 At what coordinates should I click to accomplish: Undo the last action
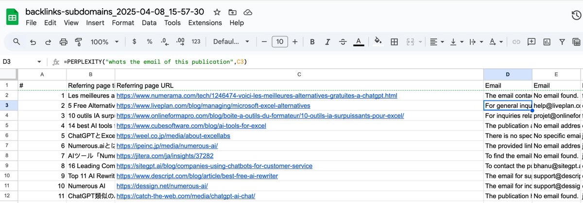click(33, 42)
